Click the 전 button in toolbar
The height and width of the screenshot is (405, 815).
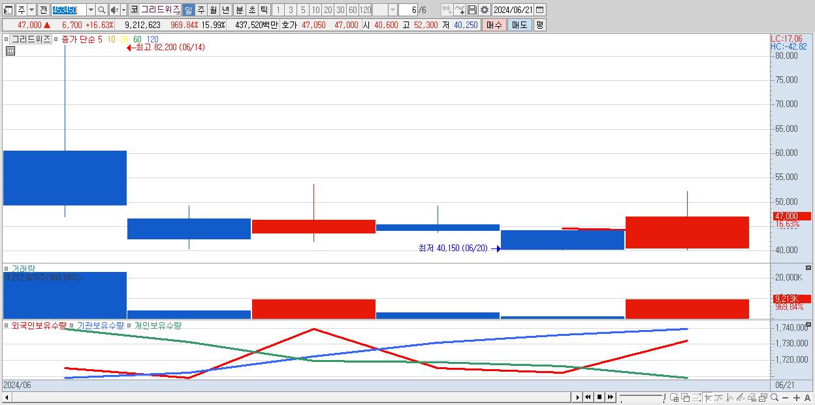tap(43, 10)
